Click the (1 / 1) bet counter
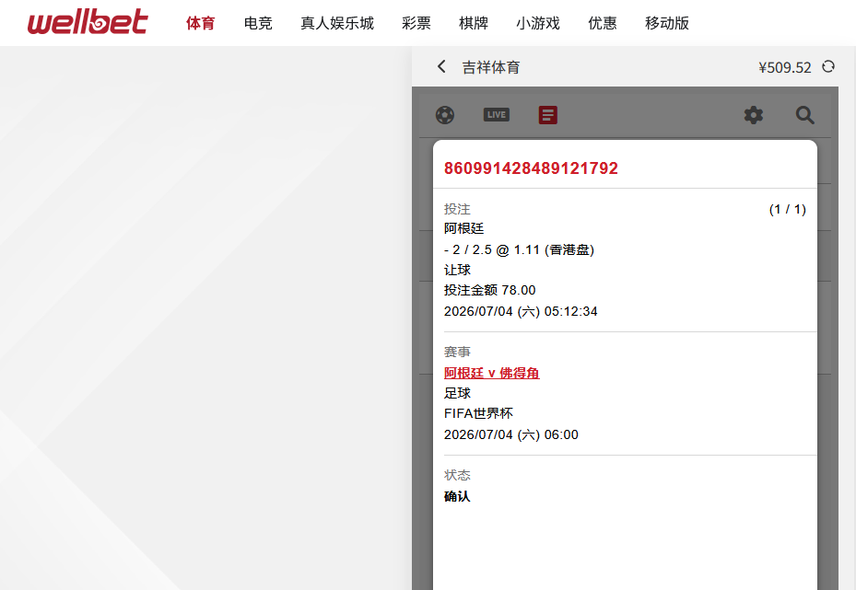 [787, 209]
